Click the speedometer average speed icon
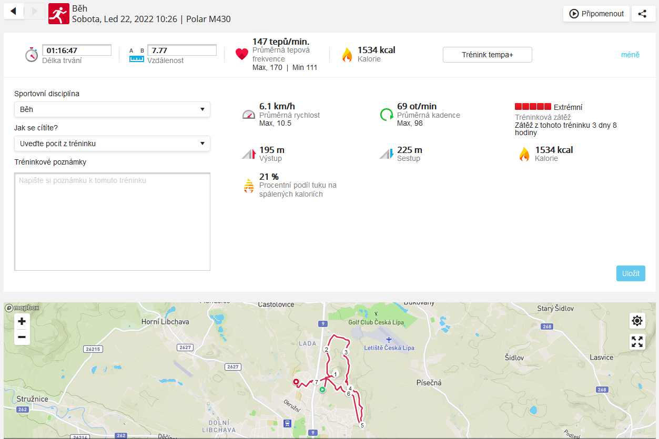 (x=249, y=114)
